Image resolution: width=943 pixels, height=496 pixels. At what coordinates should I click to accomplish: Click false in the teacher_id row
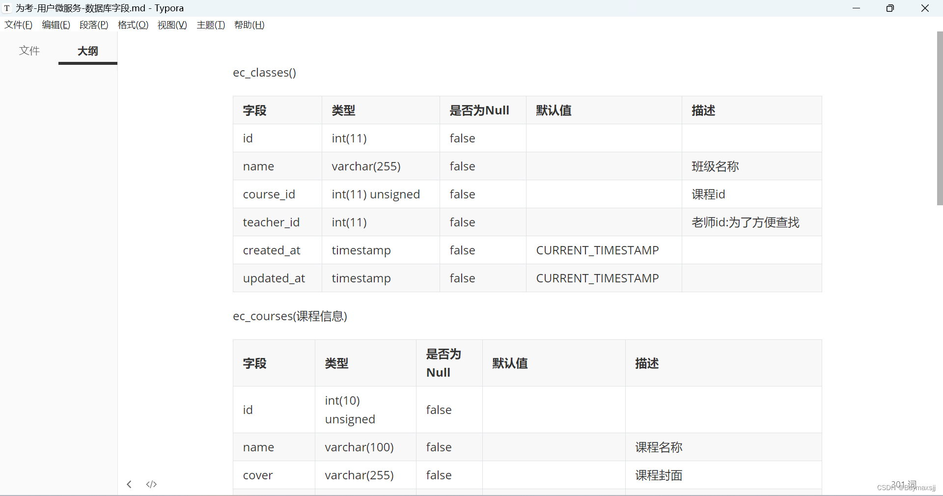click(x=462, y=222)
